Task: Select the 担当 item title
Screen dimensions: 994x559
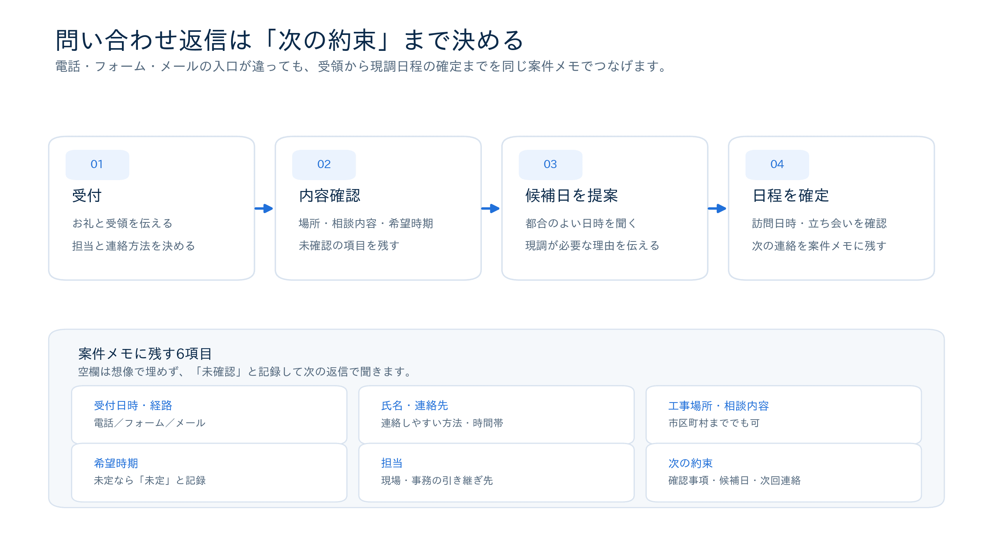Action: [x=392, y=463]
